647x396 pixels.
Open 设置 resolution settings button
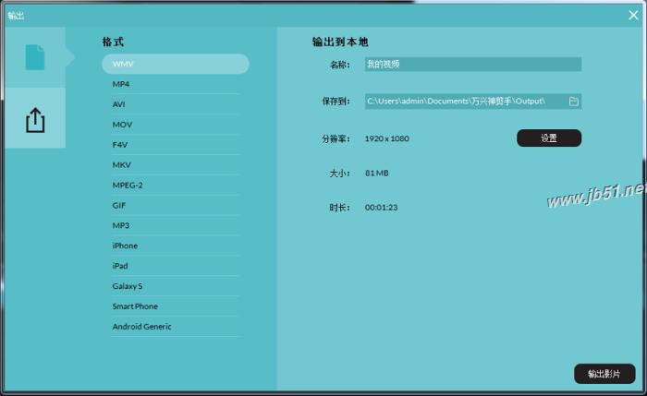click(x=549, y=138)
